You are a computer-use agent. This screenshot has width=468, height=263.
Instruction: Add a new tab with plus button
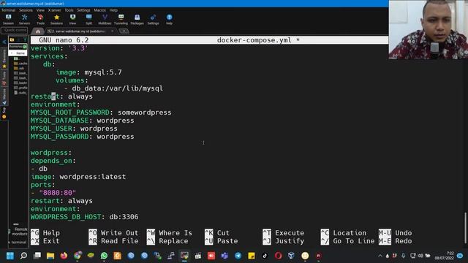(x=124, y=31)
